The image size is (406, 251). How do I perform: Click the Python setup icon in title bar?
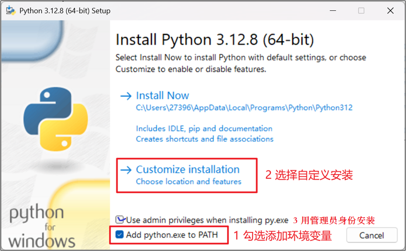coord(11,11)
